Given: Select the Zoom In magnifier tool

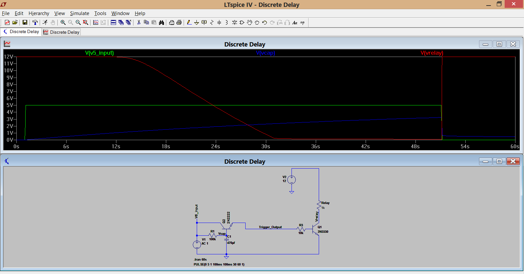Looking at the screenshot, I should [x=63, y=23].
